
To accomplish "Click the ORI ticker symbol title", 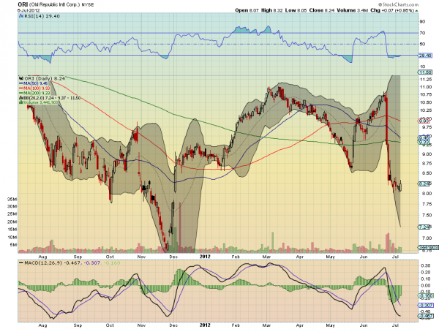I will pyautogui.click(x=23, y=4).
